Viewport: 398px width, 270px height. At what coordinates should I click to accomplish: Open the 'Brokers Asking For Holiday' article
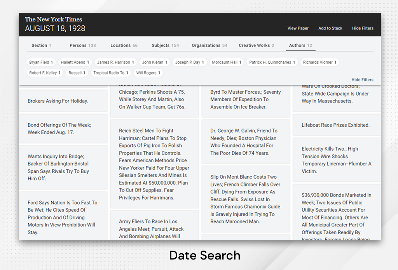(63, 101)
